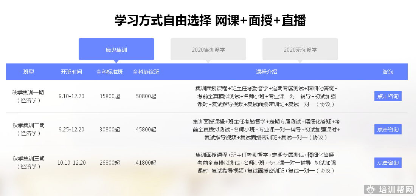Image resolution: width=416 pixels, height=196 pixels.
Task: Hit 点击咨询 for 秋季集训三期
Action: pyautogui.click(x=388, y=163)
